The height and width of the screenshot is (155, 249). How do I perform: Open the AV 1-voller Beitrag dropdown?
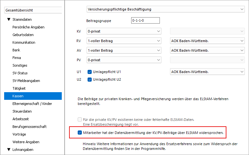coord(124,50)
